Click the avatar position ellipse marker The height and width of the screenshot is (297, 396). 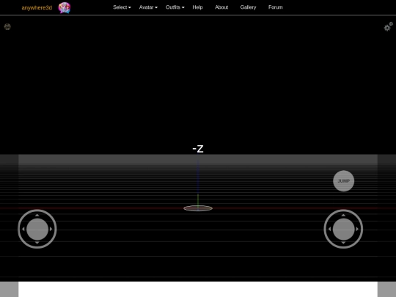point(198,208)
